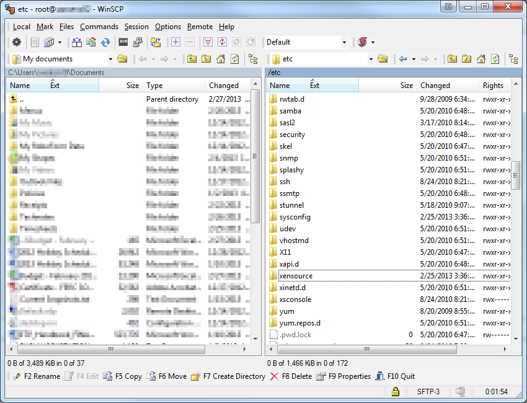The height and width of the screenshot is (403, 527).
Task: Go to parent directory in remote panel
Action: (x=452, y=59)
